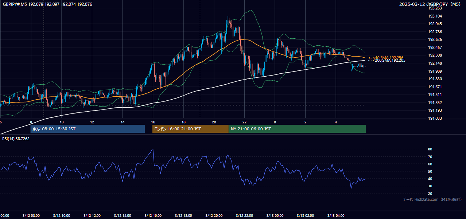Click price axis label 192.308
The width and height of the screenshot is (466, 219).
[x=435, y=55]
